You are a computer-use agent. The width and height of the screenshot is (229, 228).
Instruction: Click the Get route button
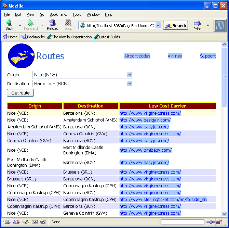(x=20, y=93)
